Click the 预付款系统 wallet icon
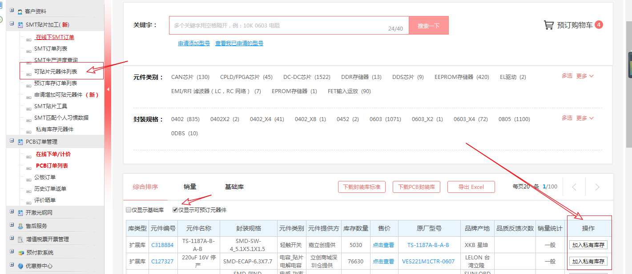This screenshot has width=632, height=274. coord(20,253)
